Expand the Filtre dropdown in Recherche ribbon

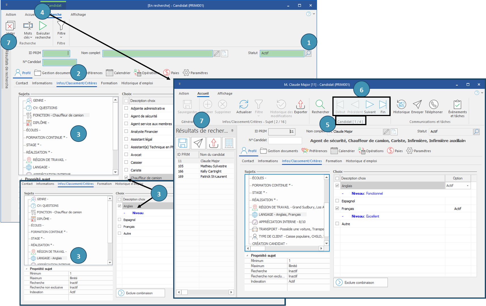(61, 37)
